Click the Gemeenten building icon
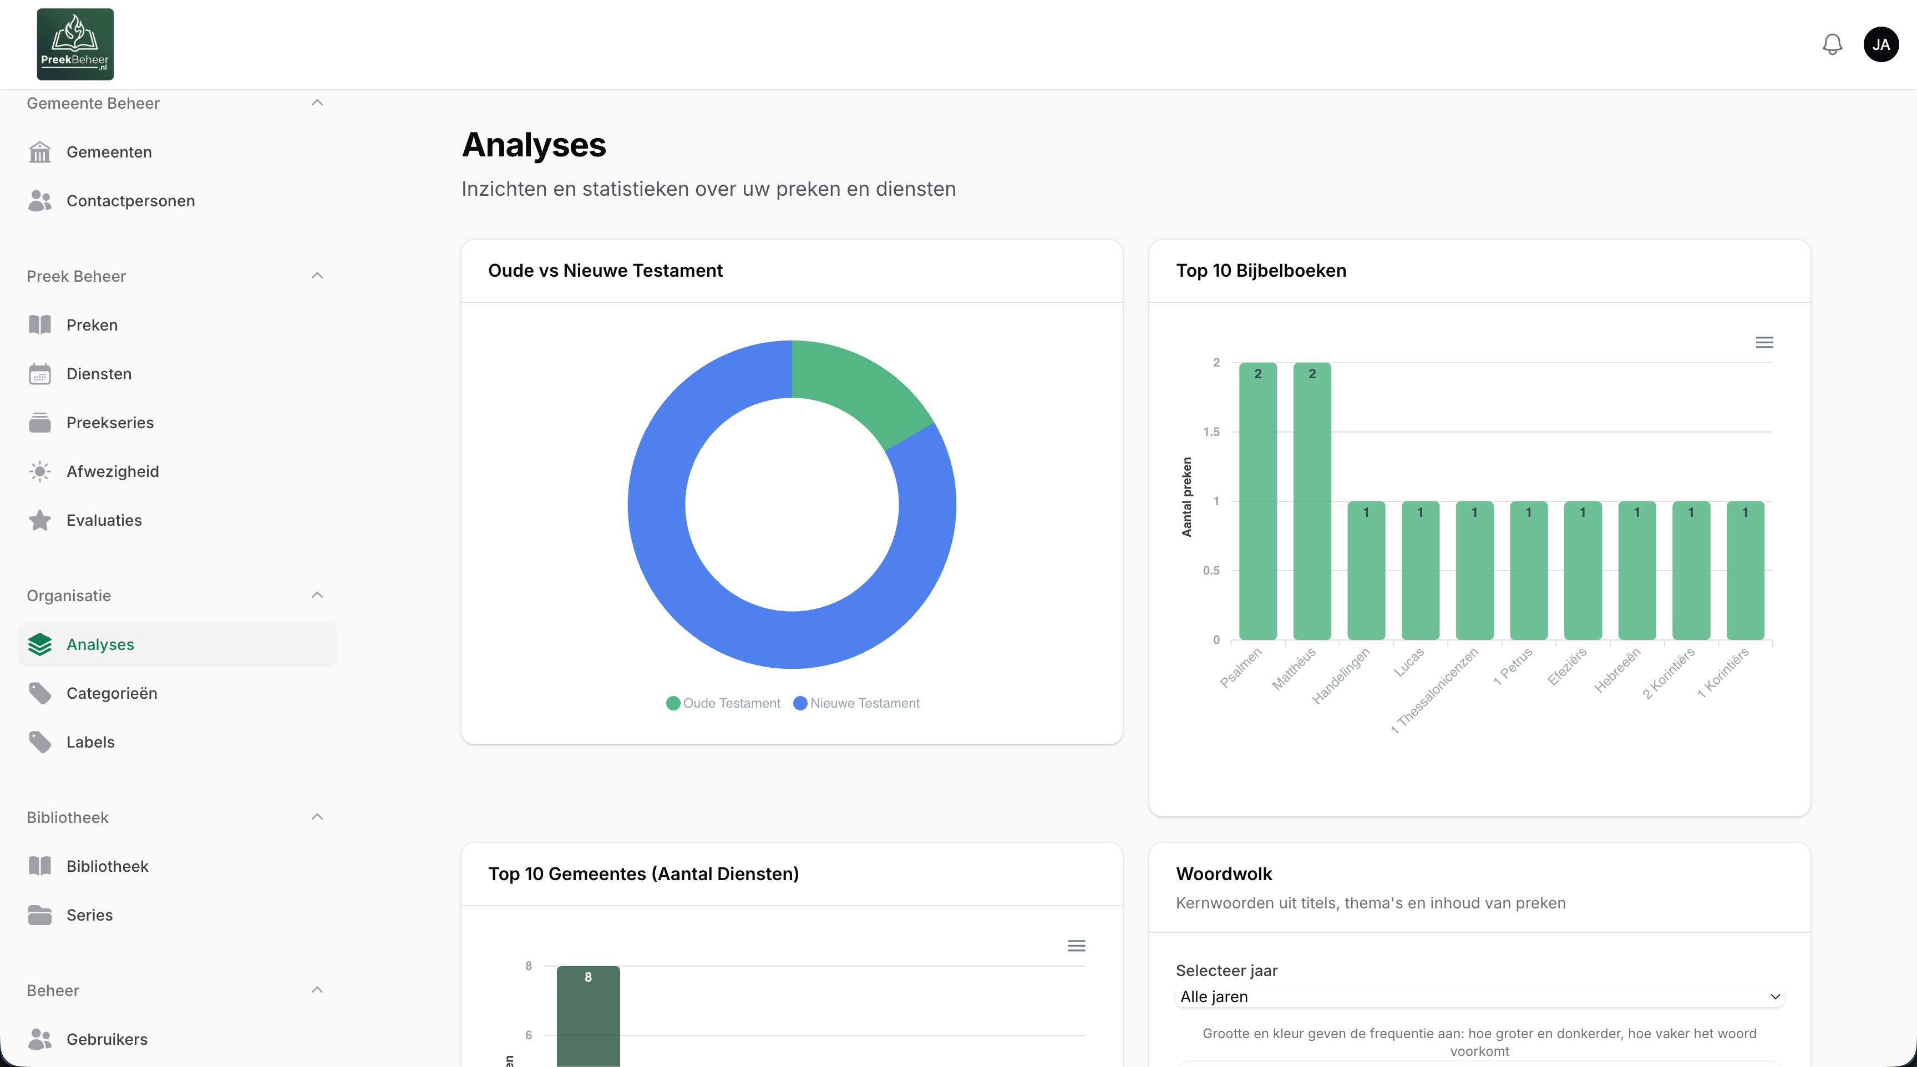This screenshot has height=1067, width=1917. [39, 152]
